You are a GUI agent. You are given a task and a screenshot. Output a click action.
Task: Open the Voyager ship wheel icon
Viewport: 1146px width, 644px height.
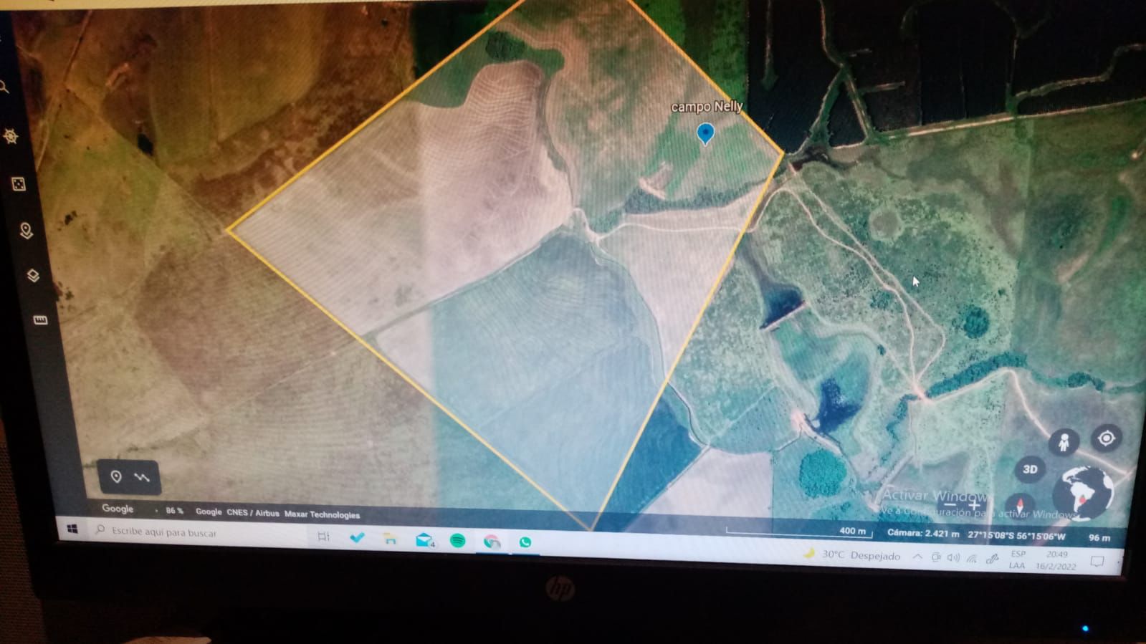(x=10, y=136)
